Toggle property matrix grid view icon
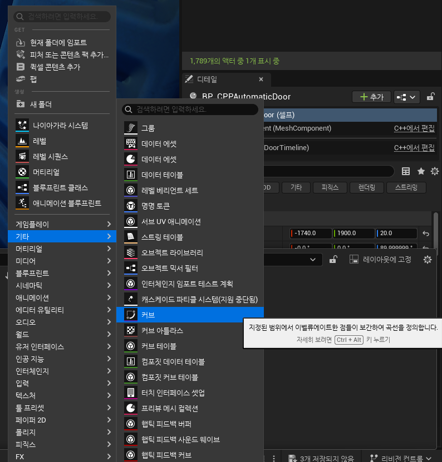This screenshot has height=462, width=442. [406, 171]
